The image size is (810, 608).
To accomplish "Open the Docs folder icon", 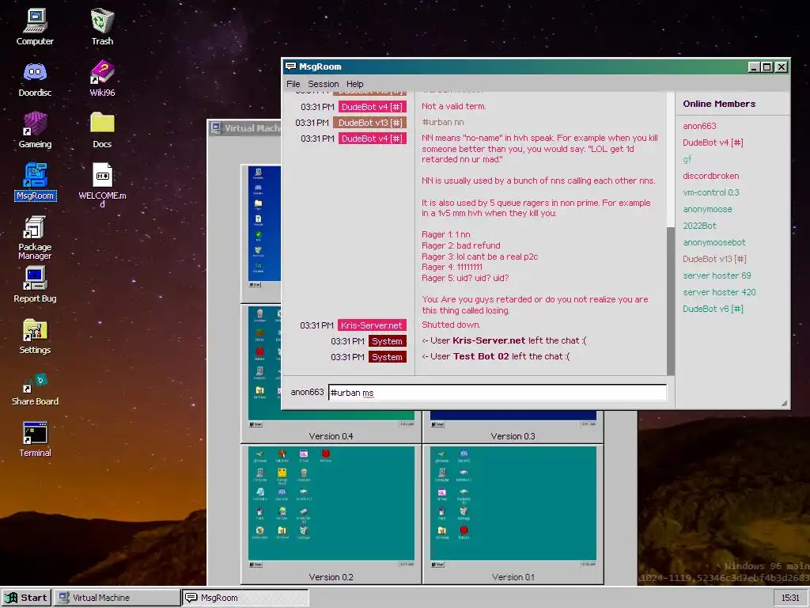I will coord(102,131).
